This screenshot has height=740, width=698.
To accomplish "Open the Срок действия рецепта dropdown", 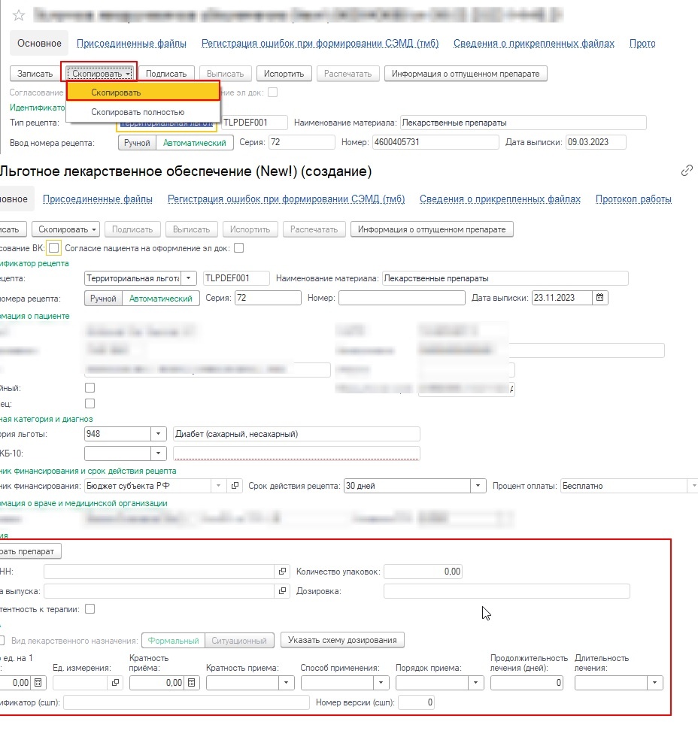I will (x=478, y=486).
